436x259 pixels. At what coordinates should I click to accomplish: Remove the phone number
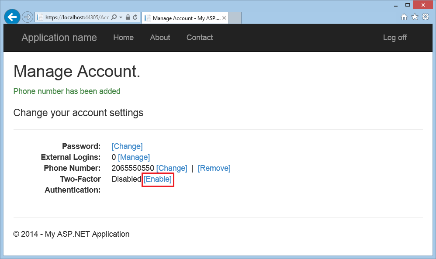tap(214, 168)
